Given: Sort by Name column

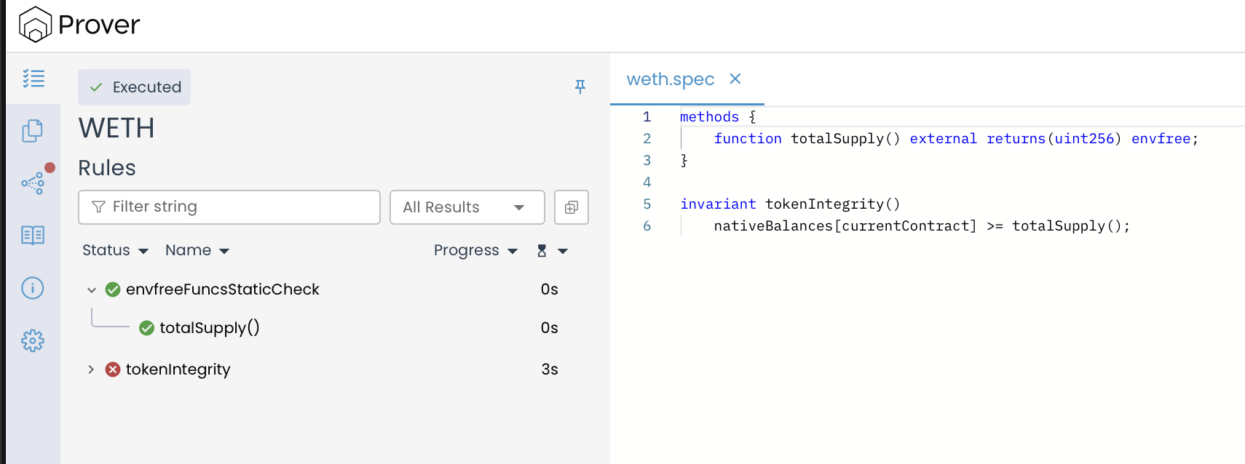Looking at the screenshot, I should pyautogui.click(x=197, y=250).
